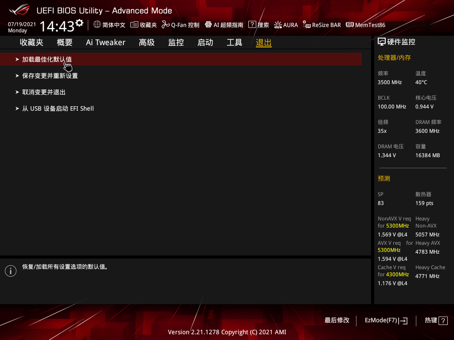This screenshot has width=454, height=340.
Task: Click the 5057 MHz Heavy Non-AVX value
Action: [427, 235]
